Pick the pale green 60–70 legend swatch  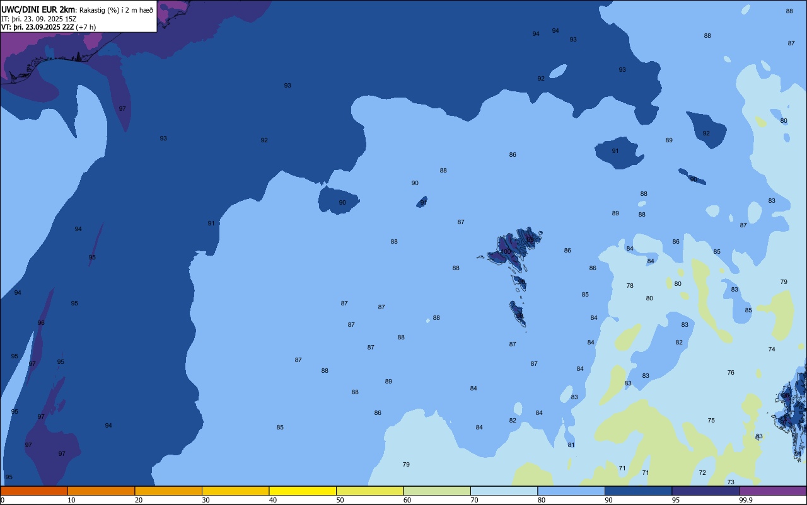(x=437, y=491)
